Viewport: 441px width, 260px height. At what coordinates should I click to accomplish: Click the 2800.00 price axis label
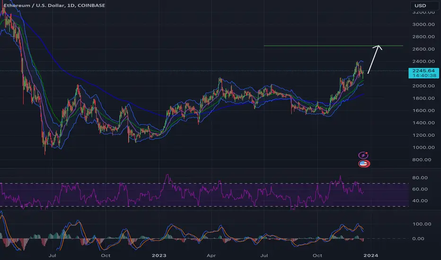pos(423,37)
